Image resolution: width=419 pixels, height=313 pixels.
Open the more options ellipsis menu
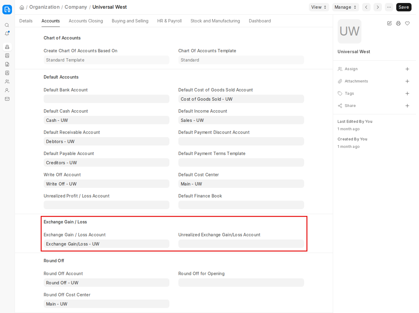[389, 7]
